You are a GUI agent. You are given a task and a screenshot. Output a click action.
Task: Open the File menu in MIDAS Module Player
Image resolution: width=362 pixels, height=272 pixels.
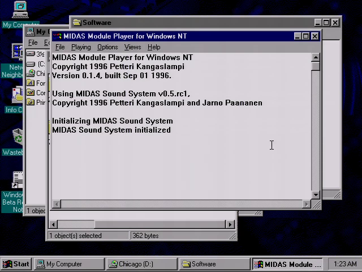click(60, 47)
